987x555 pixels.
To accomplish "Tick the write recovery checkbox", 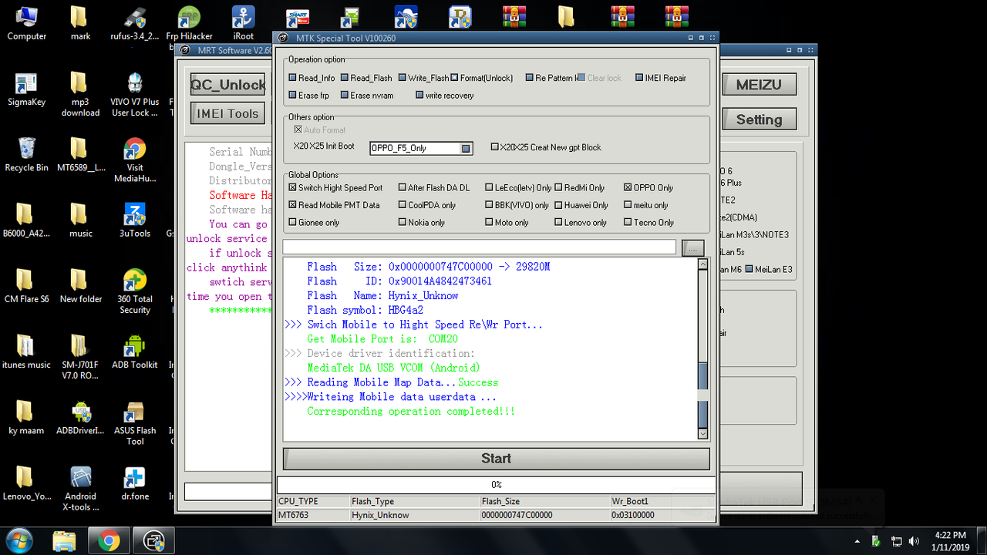I will [419, 96].
